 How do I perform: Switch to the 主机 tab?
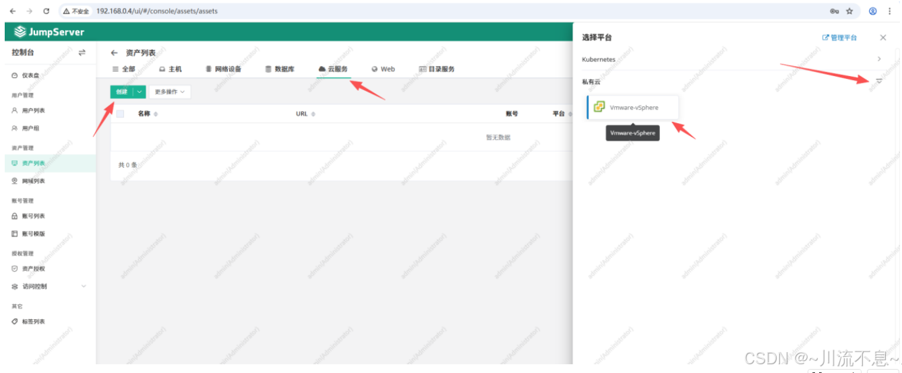tap(171, 69)
